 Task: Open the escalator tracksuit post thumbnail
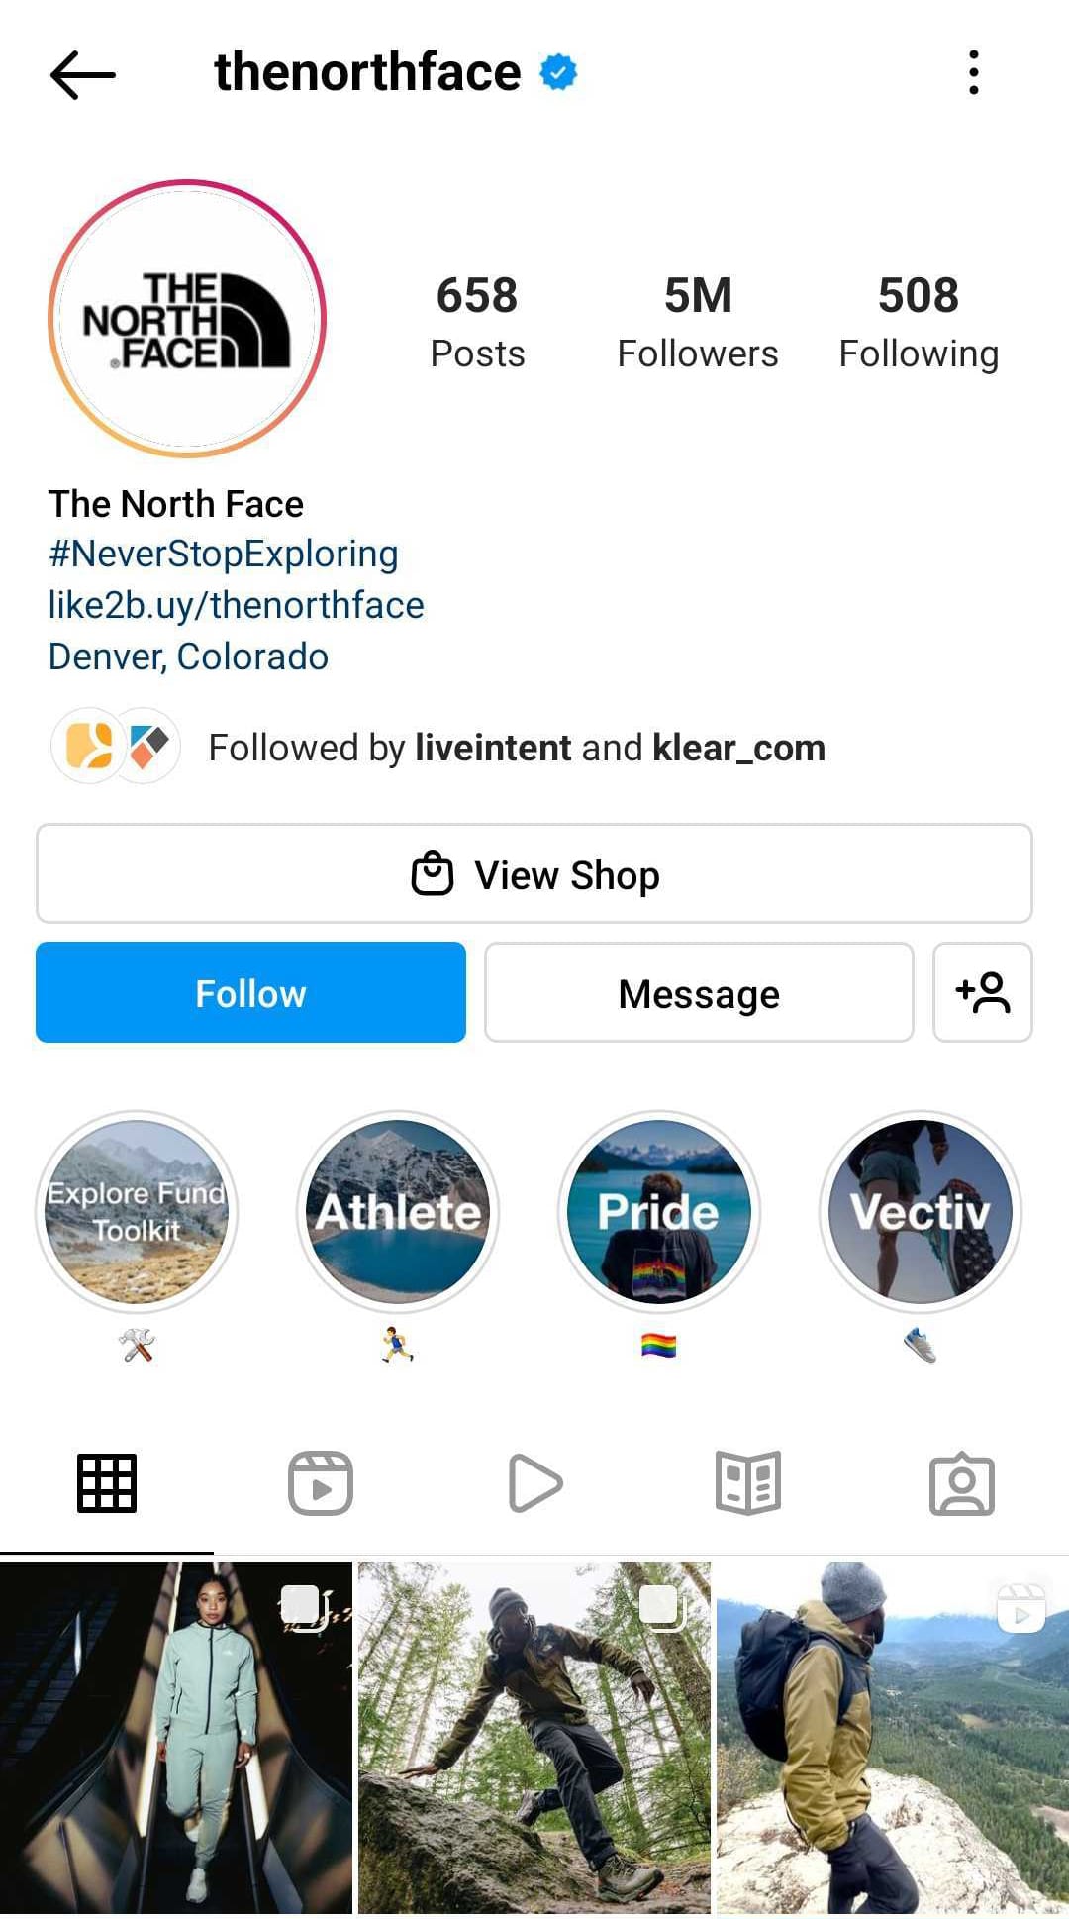(x=176, y=1737)
